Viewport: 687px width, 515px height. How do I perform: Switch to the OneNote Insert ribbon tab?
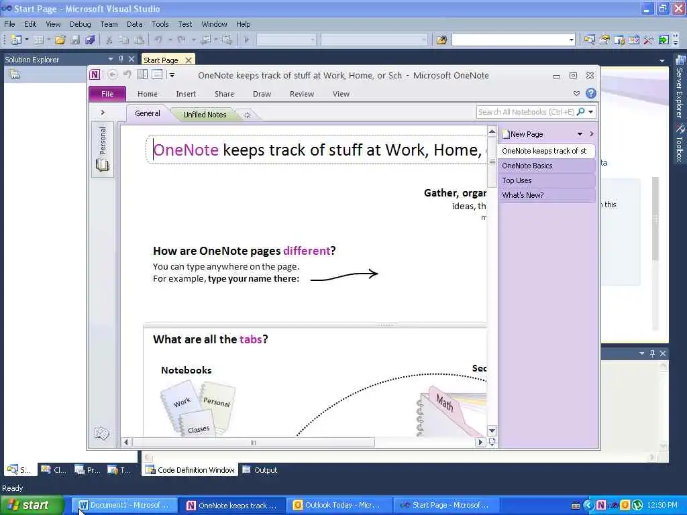186,94
